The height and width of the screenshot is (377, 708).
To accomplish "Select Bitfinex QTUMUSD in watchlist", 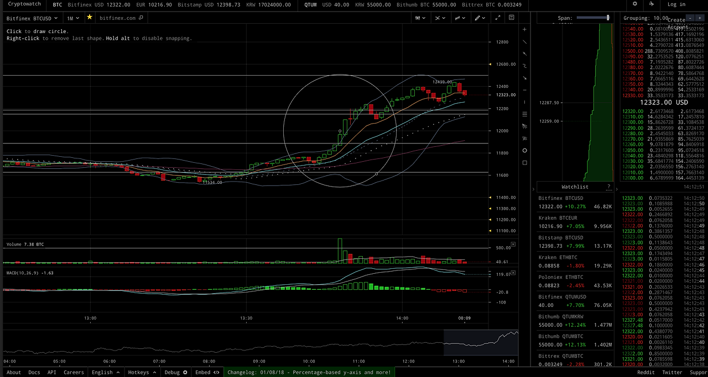I will pyautogui.click(x=575, y=301).
